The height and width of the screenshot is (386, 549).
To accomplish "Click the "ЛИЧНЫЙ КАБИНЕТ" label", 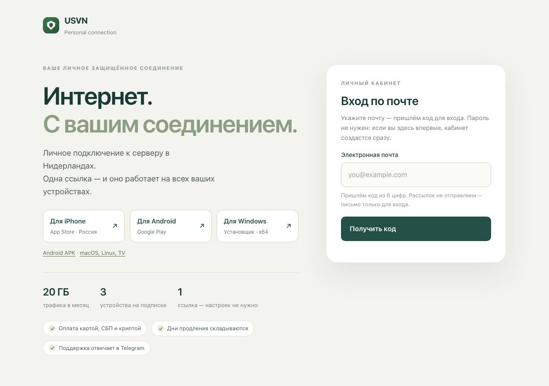I will coord(371,83).
